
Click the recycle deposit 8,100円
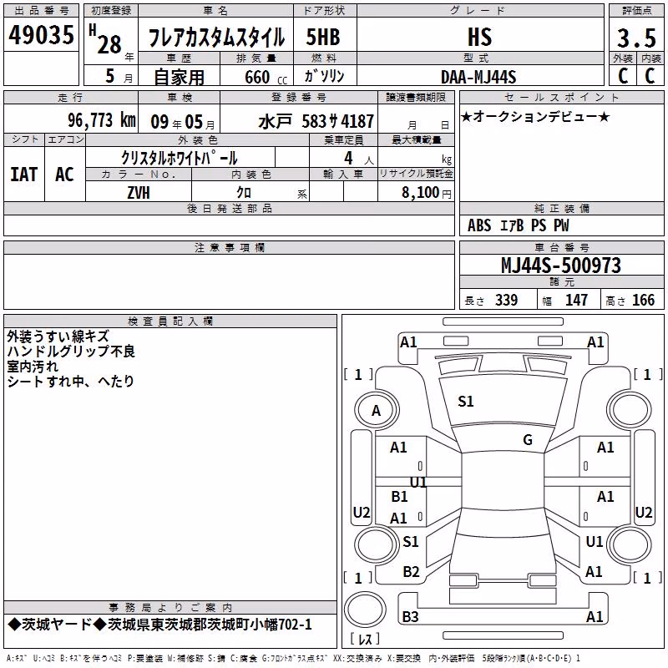[x=427, y=193]
